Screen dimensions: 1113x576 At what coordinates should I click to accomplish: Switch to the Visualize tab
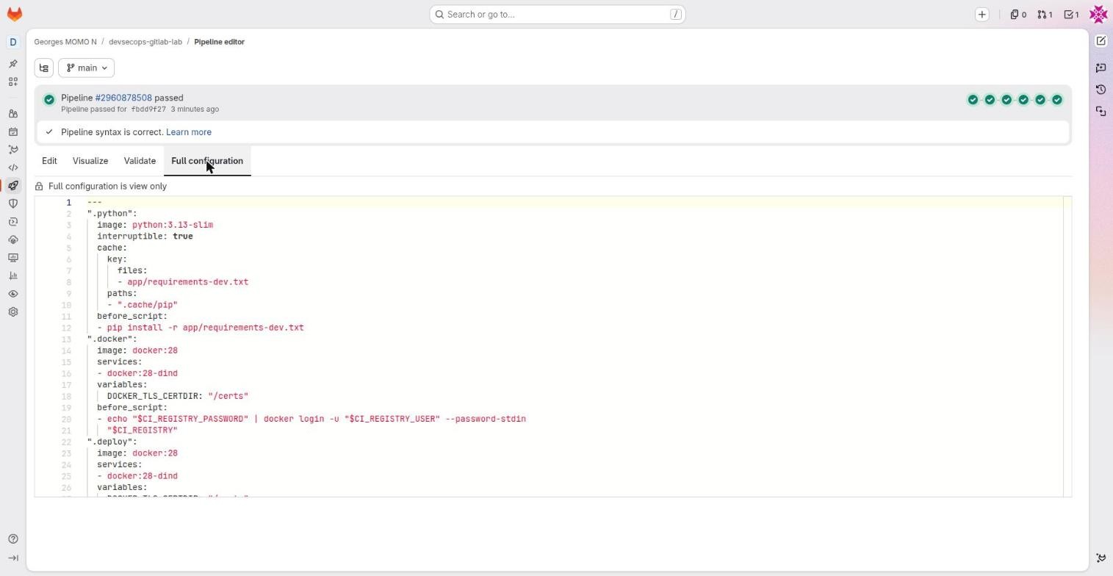pyautogui.click(x=90, y=161)
